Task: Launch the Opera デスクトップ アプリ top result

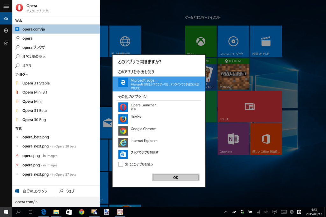Action: tap(56, 8)
